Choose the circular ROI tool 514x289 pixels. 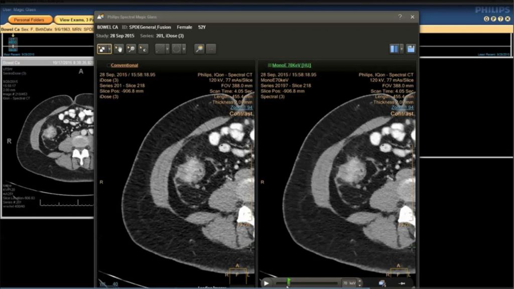pyautogui.click(x=176, y=49)
